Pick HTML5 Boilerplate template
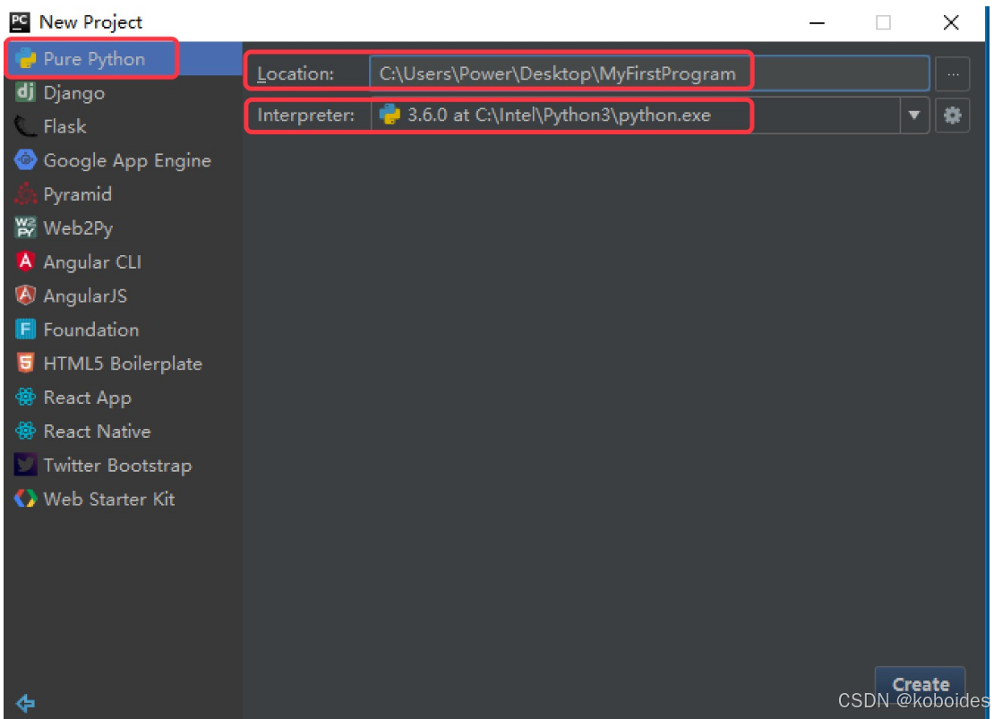This screenshot has height=719, width=994. pos(124,364)
